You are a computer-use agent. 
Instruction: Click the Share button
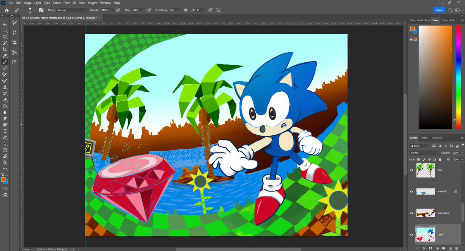[439, 10]
